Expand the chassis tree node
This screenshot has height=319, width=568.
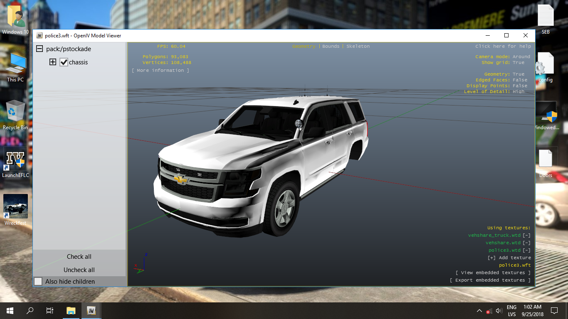[x=53, y=62]
